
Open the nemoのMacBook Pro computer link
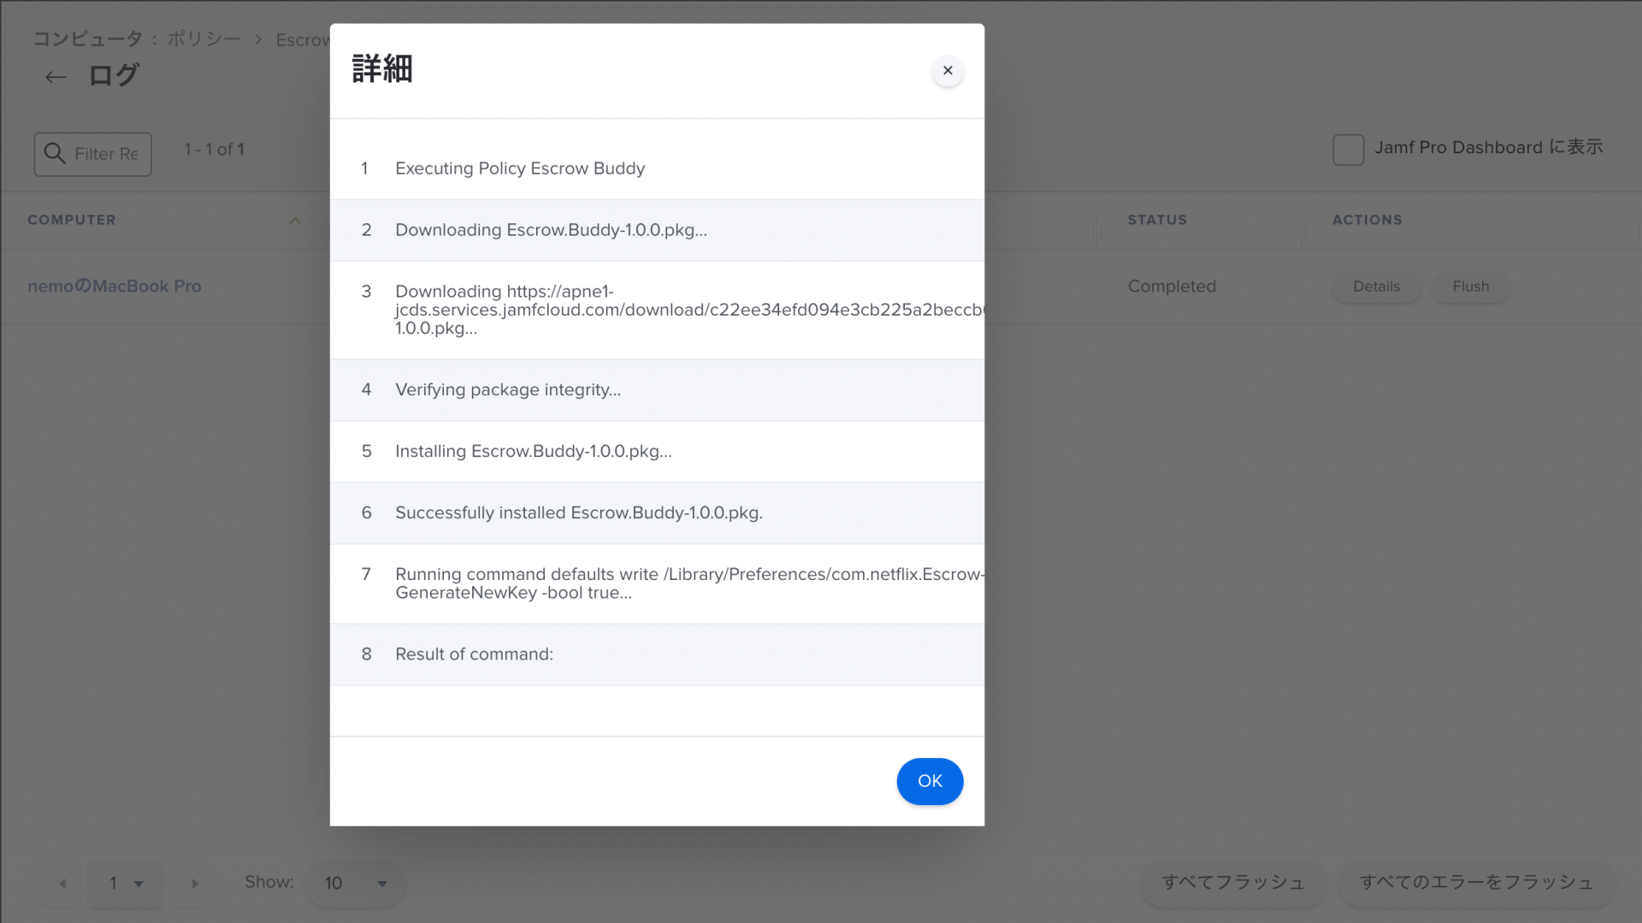(x=115, y=286)
